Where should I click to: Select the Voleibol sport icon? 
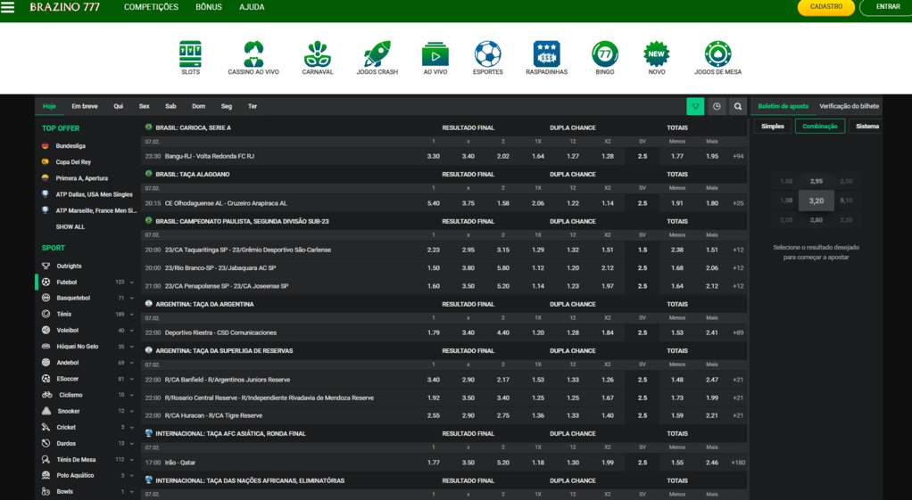coord(46,330)
